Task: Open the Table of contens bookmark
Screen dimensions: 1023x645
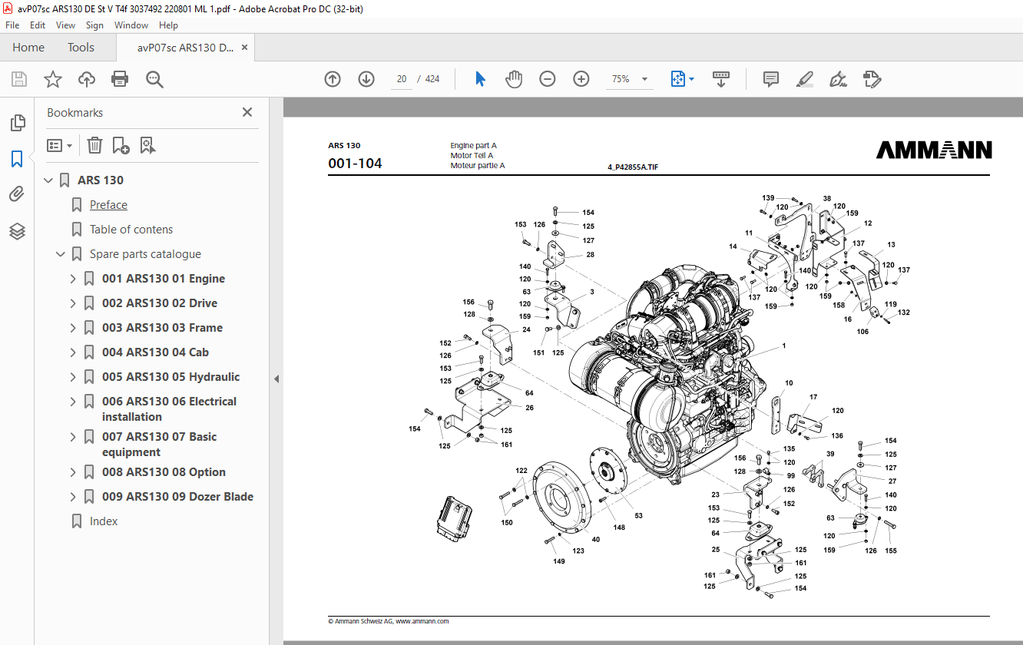Action: tap(131, 230)
